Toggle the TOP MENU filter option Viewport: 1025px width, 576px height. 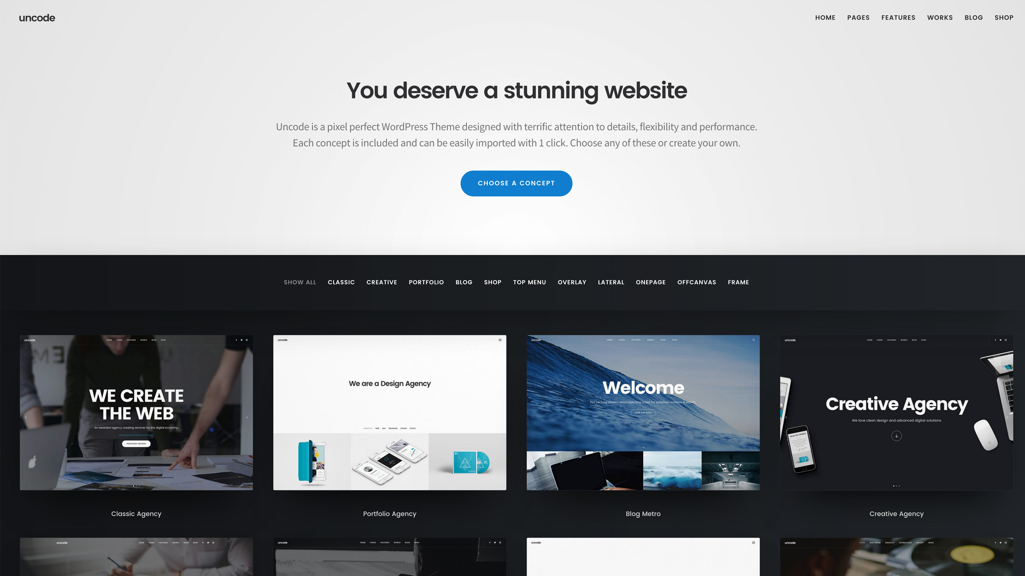coord(529,282)
